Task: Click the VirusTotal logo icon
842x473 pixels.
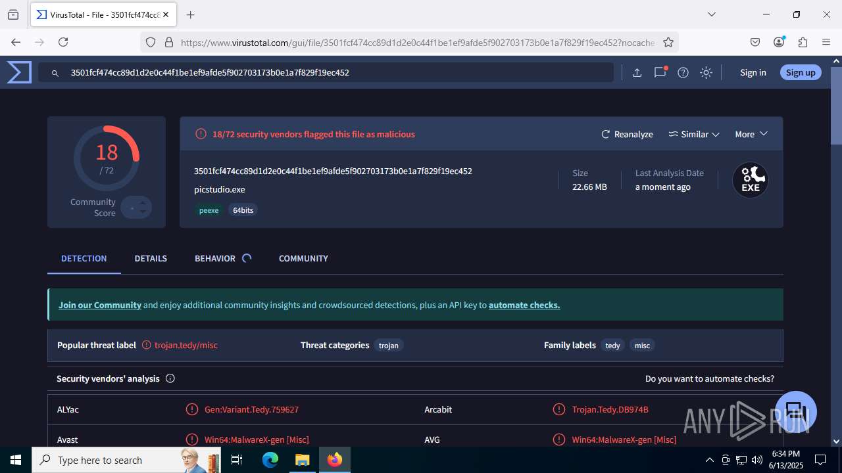Action: click(19, 72)
